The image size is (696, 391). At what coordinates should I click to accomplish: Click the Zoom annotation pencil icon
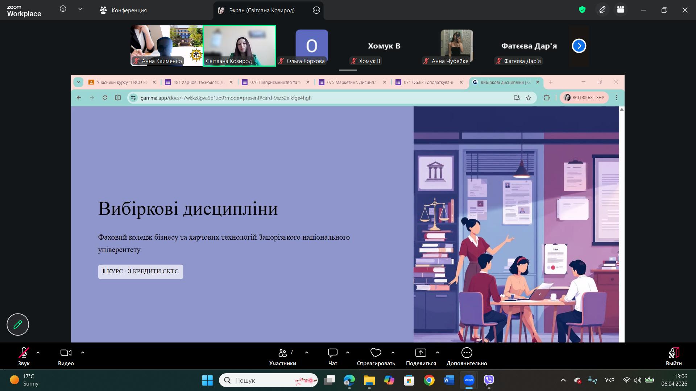(x=602, y=10)
